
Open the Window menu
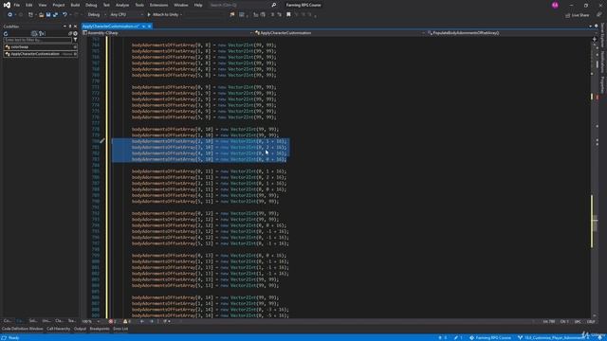(x=181, y=5)
